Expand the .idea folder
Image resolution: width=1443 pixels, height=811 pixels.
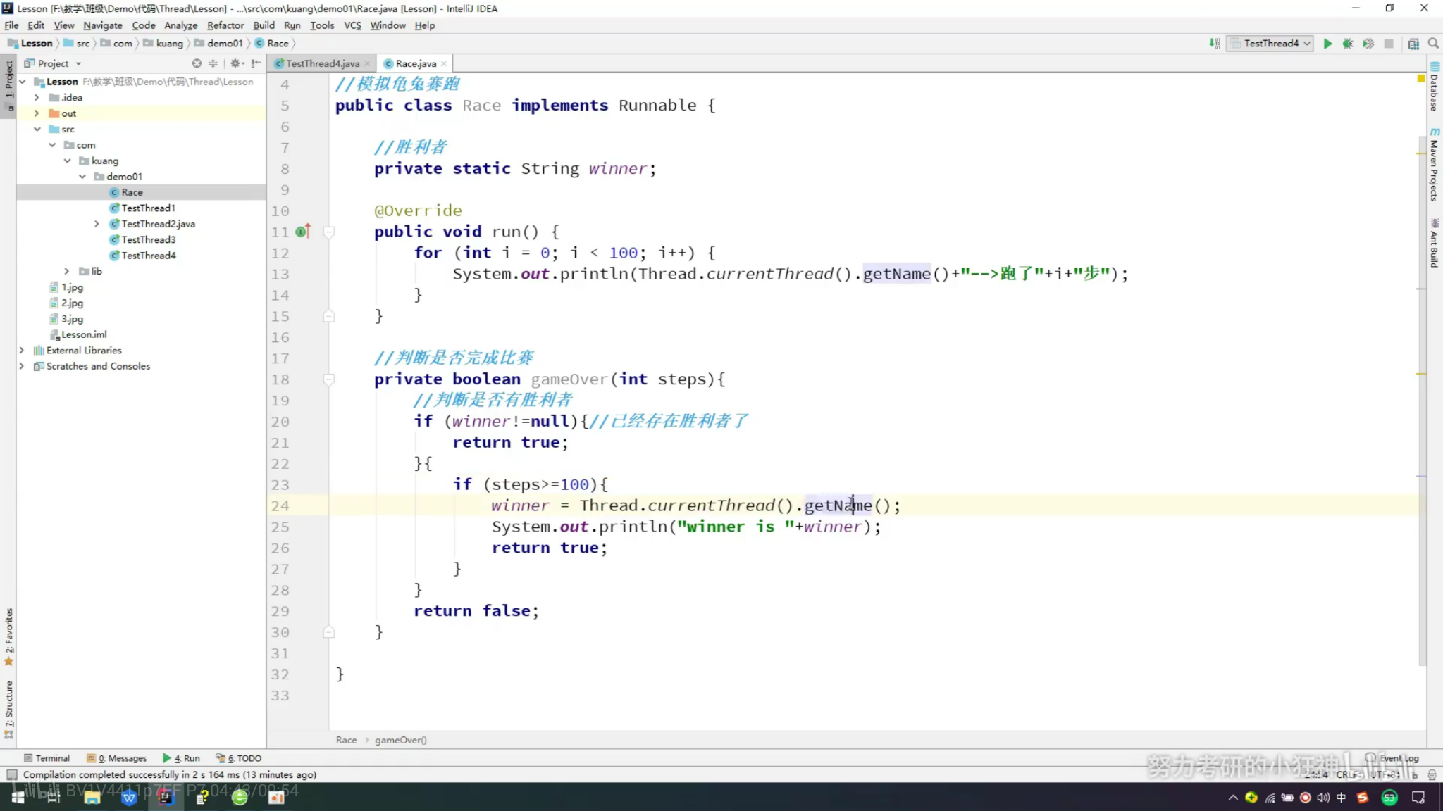37,97
